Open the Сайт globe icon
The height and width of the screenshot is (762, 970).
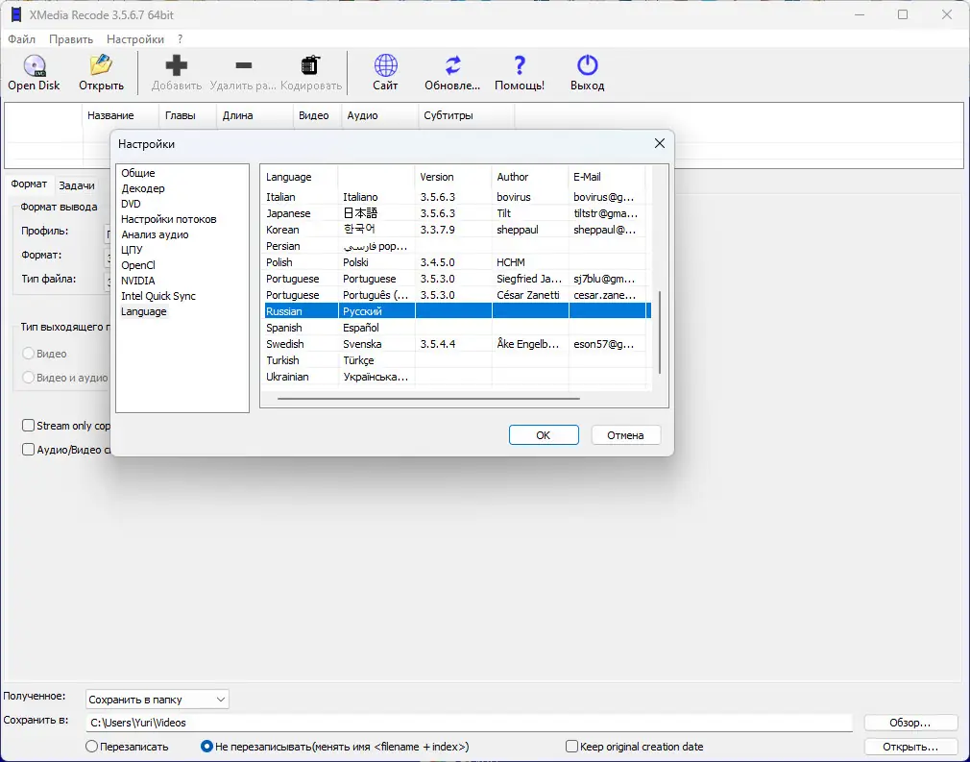click(x=385, y=65)
